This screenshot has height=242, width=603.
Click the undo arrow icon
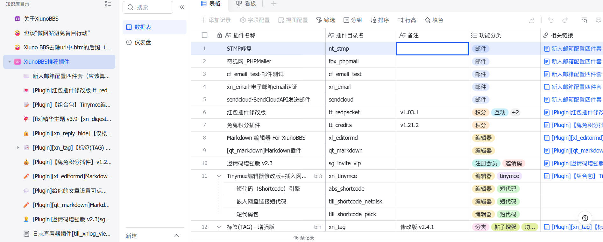click(550, 20)
